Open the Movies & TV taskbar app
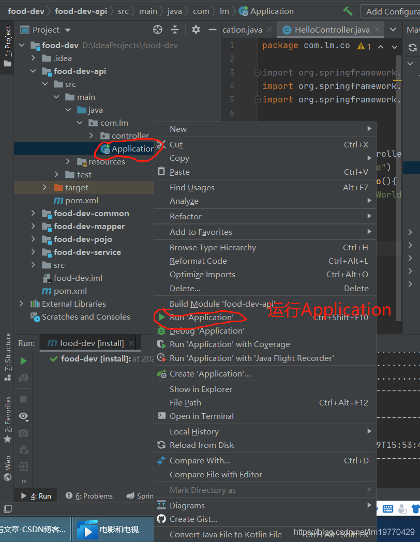The image size is (420, 542). click(112, 530)
